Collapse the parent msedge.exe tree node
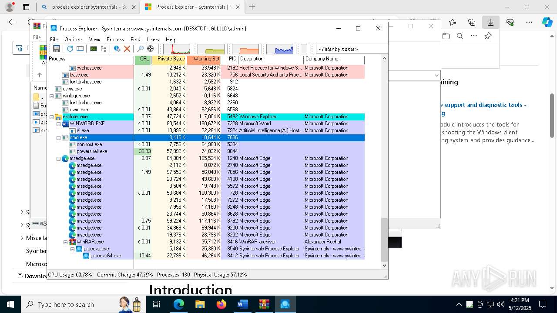This screenshot has height=313, width=557. point(59,158)
